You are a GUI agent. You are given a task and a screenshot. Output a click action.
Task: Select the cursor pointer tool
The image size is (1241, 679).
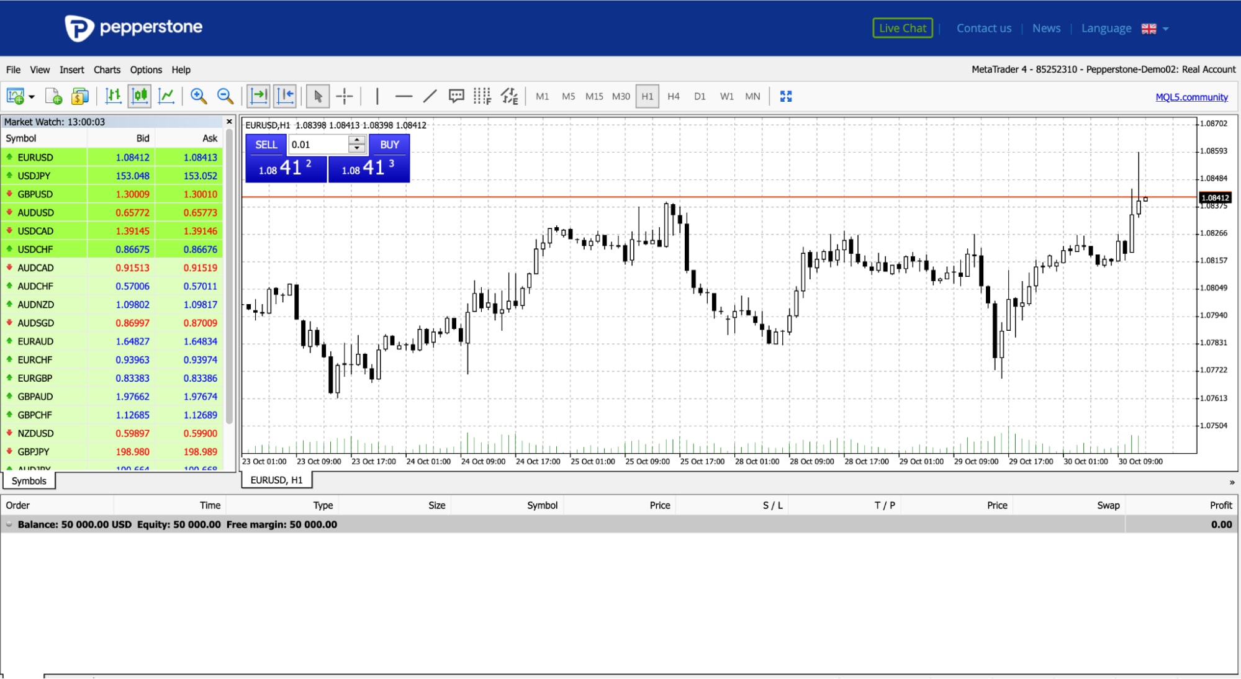(x=318, y=96)
